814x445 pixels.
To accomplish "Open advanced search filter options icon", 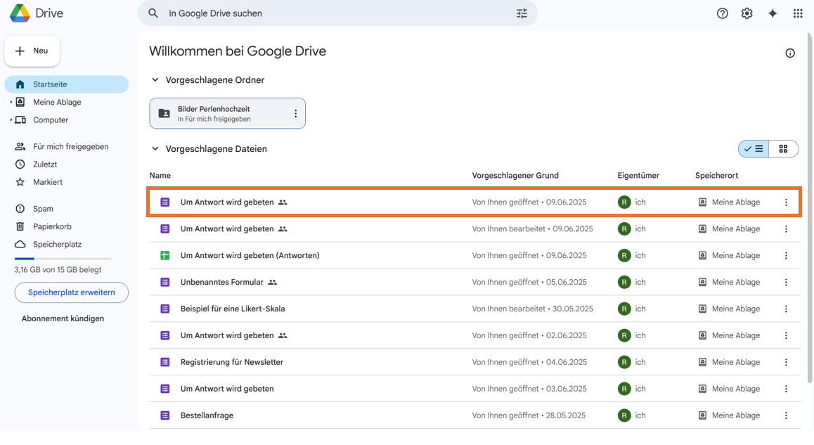I will (522, 13).
